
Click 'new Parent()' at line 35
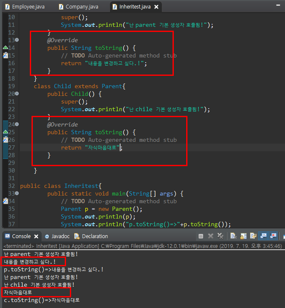tap(119, 209)
